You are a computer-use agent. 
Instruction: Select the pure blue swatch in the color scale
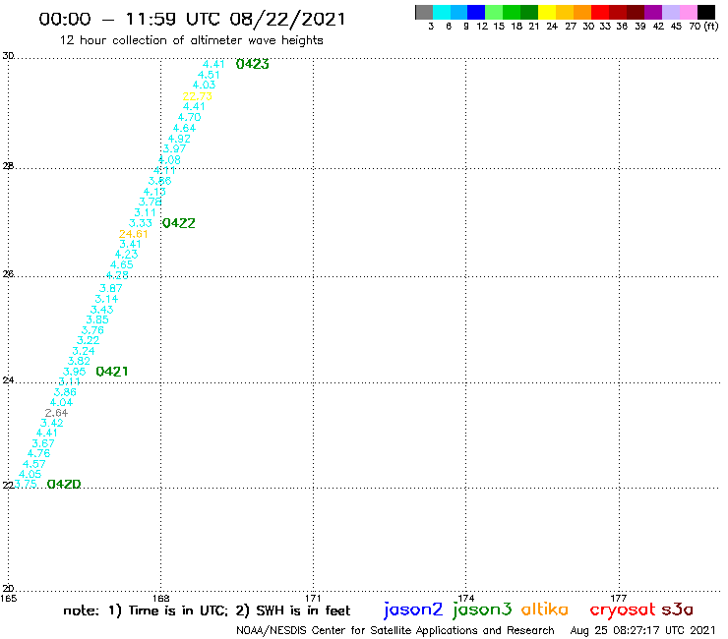(477, 12)
